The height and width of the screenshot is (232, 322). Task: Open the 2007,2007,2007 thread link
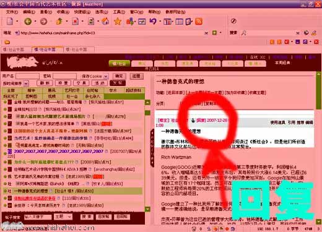pyautogui.click(x=59, y=152)
